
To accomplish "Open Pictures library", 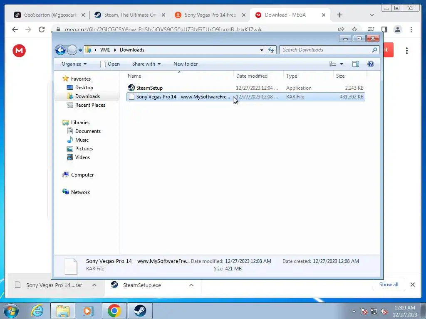I will pos(84,149).
